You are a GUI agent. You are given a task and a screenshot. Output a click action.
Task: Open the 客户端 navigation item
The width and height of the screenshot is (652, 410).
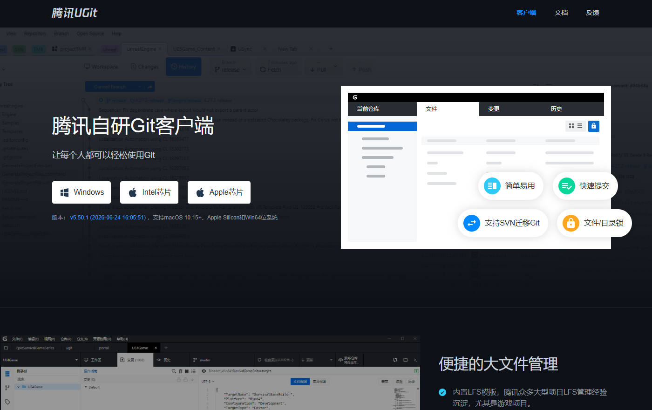click(x=526, y=13)
